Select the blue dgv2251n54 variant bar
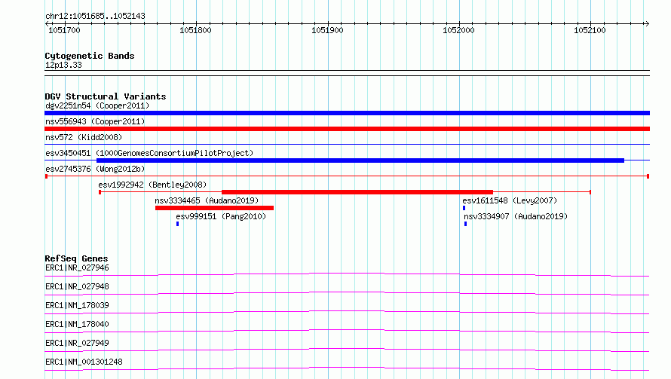The height and width of the screenshot is (379, 671). (x=347, y=113)
